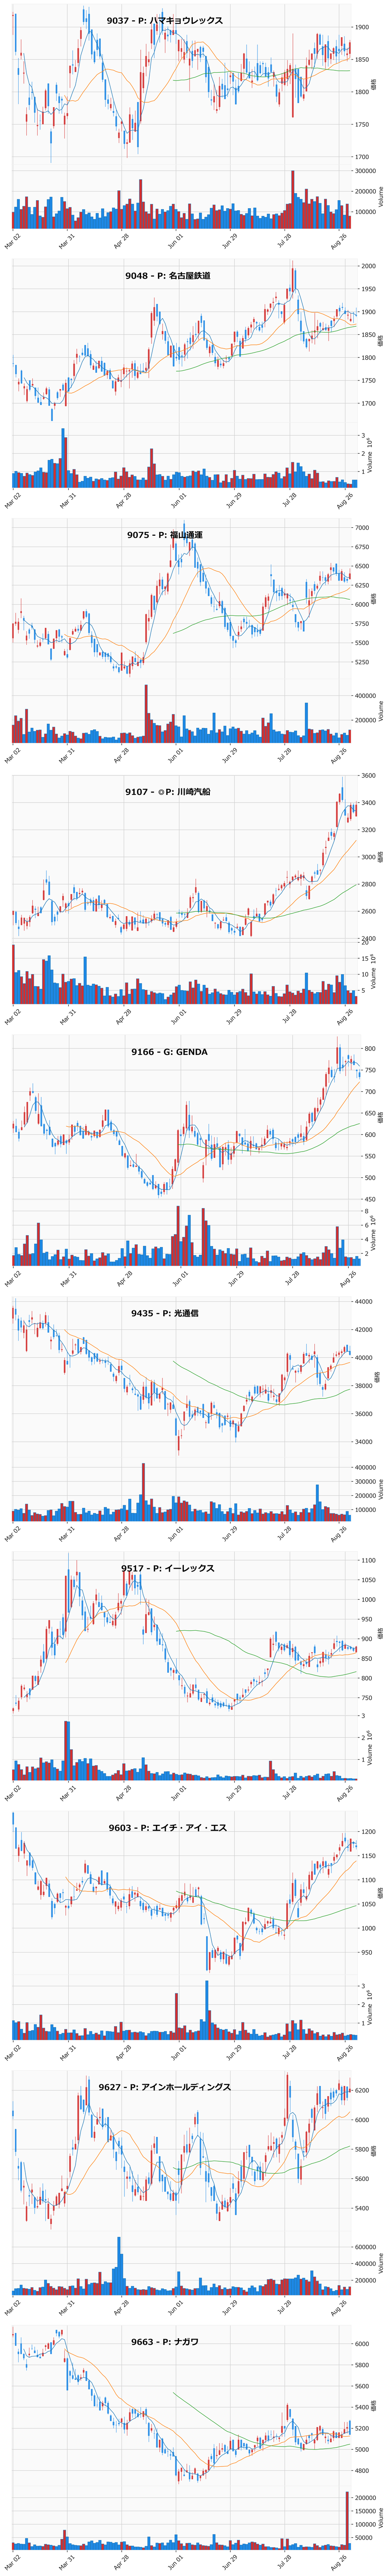388x2576 pixels.
Task: Select the 1200 price label on the 9603 chart
Action: [368, 1832]
